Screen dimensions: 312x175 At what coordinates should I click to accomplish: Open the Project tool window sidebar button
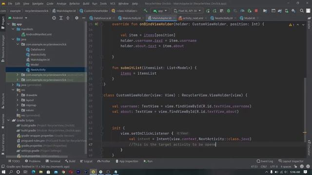pyautogui.click(x=3, y=23)
